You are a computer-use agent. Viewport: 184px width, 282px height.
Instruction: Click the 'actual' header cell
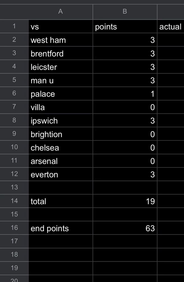171,27
